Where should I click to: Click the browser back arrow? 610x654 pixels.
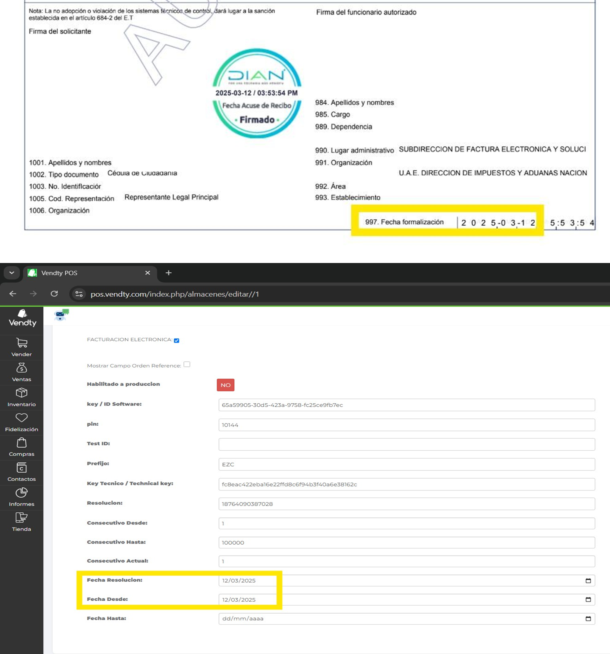(13, 294)
